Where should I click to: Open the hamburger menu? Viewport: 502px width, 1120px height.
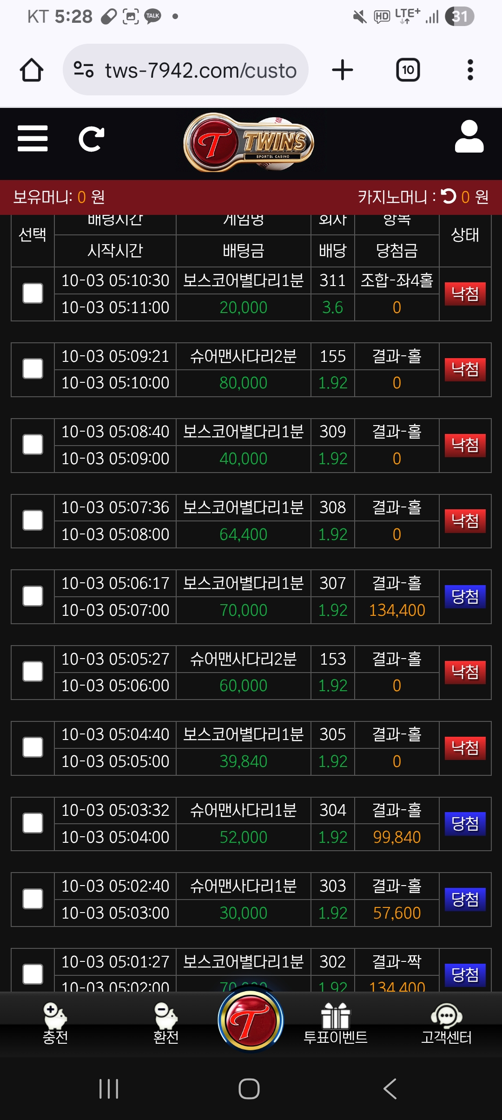coord(33,139)
